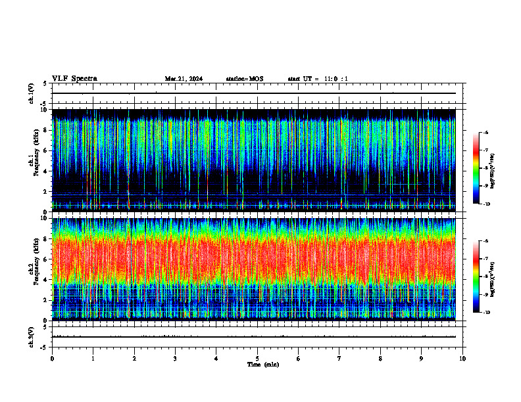Click the time axis tick label "8"

380,359
